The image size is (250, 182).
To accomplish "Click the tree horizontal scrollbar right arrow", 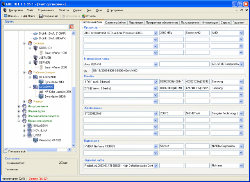I will click(x=69, y=149).
